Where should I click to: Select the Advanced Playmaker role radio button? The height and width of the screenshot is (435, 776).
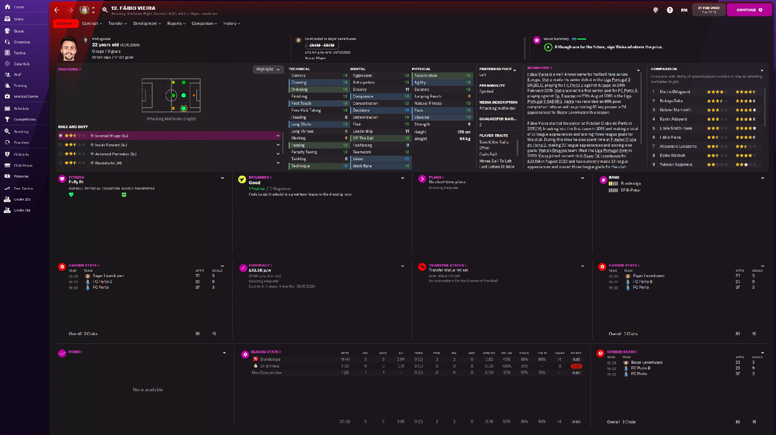pos(60,154)
